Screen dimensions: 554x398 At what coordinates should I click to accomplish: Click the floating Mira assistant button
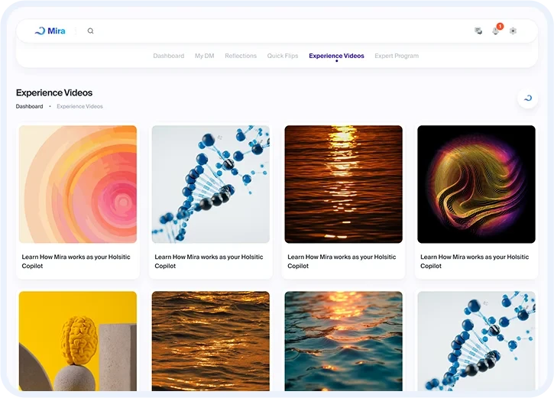point(528,99)
